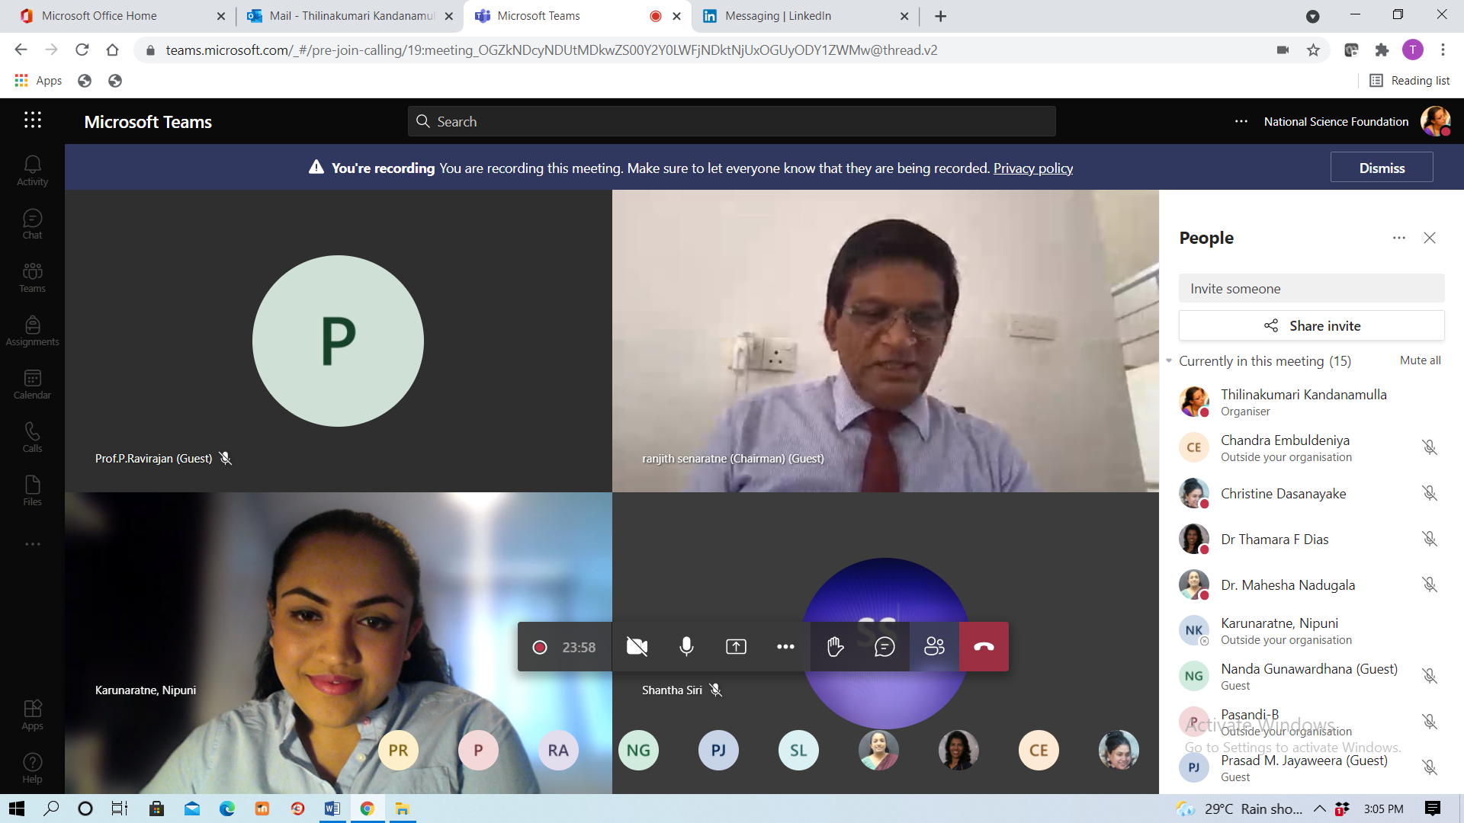Screen dimensions: 1464x823
Task: Switch to the Messaging LinkedIn browser tab
Action: click(x=805, y=16)
